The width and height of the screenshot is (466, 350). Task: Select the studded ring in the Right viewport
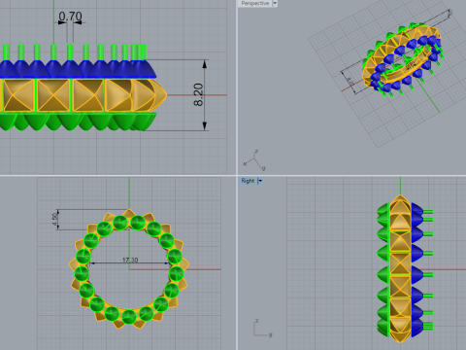pyautogui.click(x=405, y=268)
